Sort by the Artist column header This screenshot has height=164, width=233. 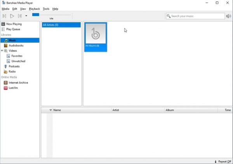[x=138, y=110]
